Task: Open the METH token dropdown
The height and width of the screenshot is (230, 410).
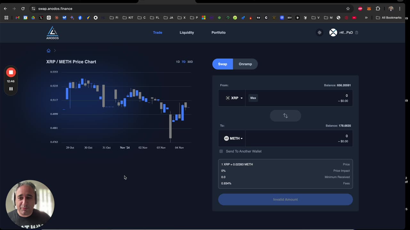Action: coord(233,138)
